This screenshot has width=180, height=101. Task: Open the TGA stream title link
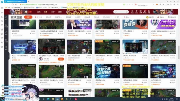click(x=48, y=31)
